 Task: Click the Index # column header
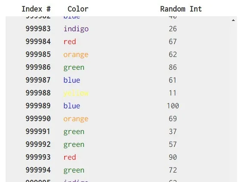[x=36, y=9]
